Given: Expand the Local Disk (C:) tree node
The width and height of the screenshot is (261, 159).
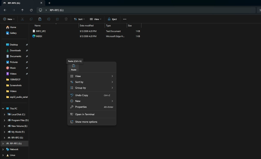Looking at the screenshot, I should point(4,114).
